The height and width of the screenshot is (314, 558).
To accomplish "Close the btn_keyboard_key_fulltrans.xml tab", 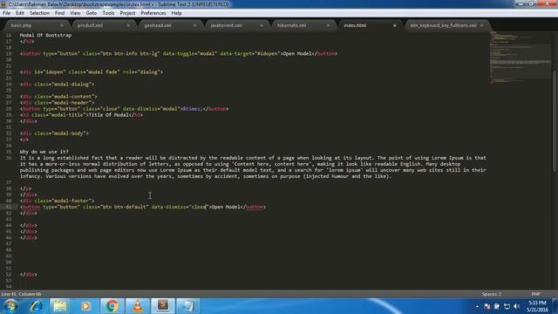I will pyautogui.click(x=482, y=25).
